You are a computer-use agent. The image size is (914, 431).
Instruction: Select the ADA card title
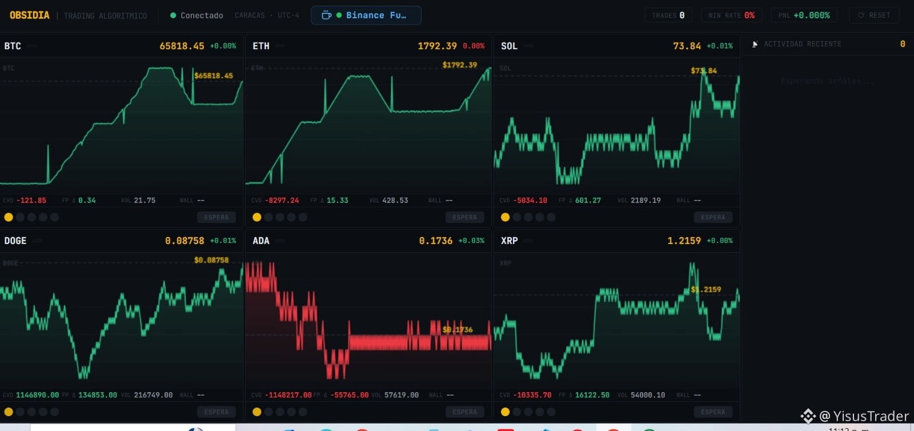[x=261, y=241]
